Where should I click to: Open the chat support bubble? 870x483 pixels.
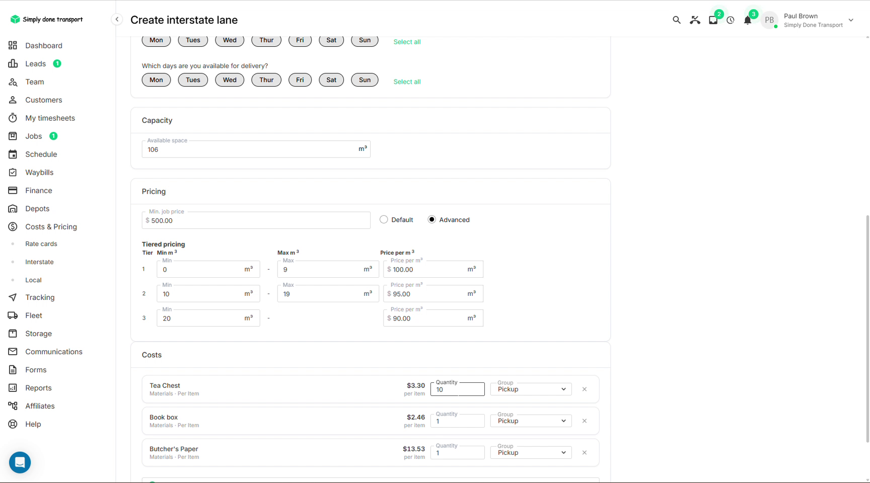pos(20,462)
